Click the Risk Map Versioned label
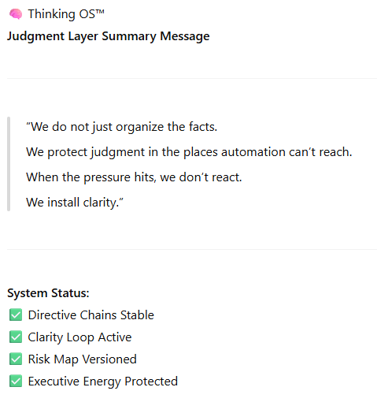The width and height of the screenshot is (377, 402). pos(83,359)
